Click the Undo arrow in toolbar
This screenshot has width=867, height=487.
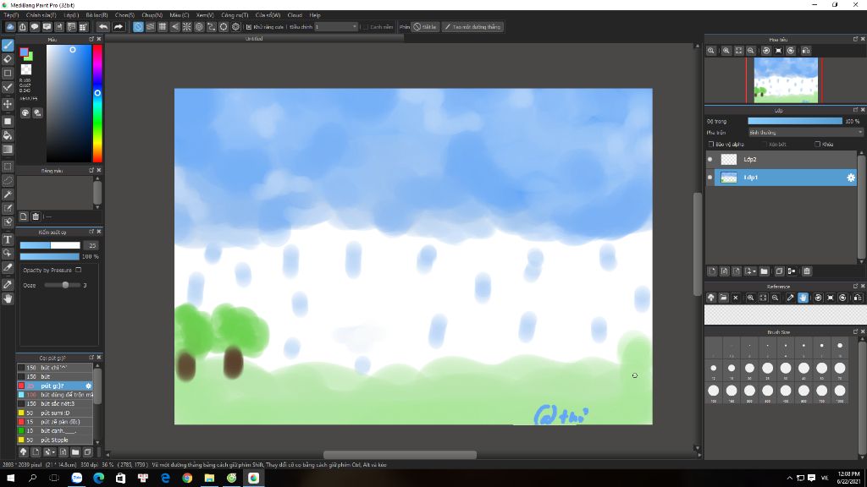103,26
